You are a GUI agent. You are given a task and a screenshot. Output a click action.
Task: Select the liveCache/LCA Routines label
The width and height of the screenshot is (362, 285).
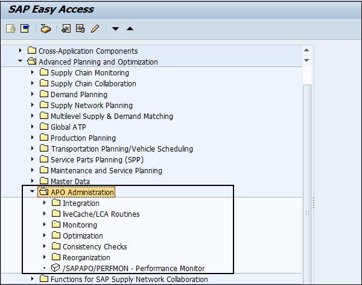click(101, 214)
